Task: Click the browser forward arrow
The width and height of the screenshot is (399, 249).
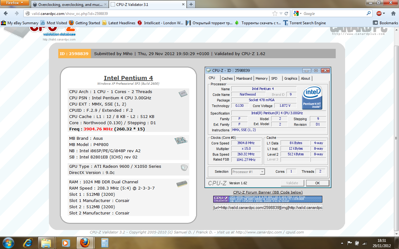Action: [17, 13]
